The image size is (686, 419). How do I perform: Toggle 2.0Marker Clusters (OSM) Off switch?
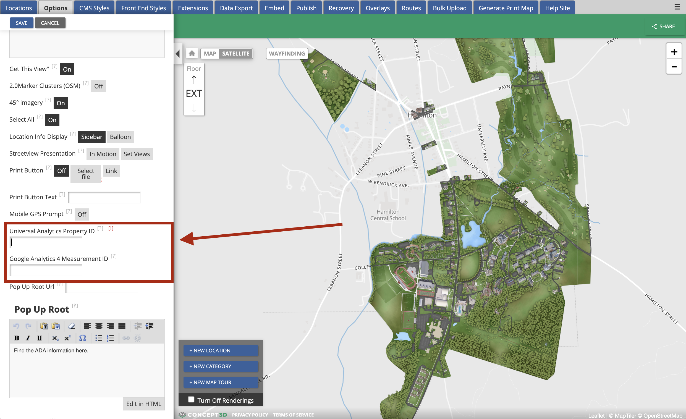coord(99,86)
